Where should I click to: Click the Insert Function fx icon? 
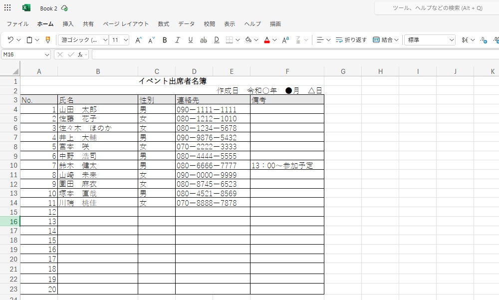[x=80, y=54]
